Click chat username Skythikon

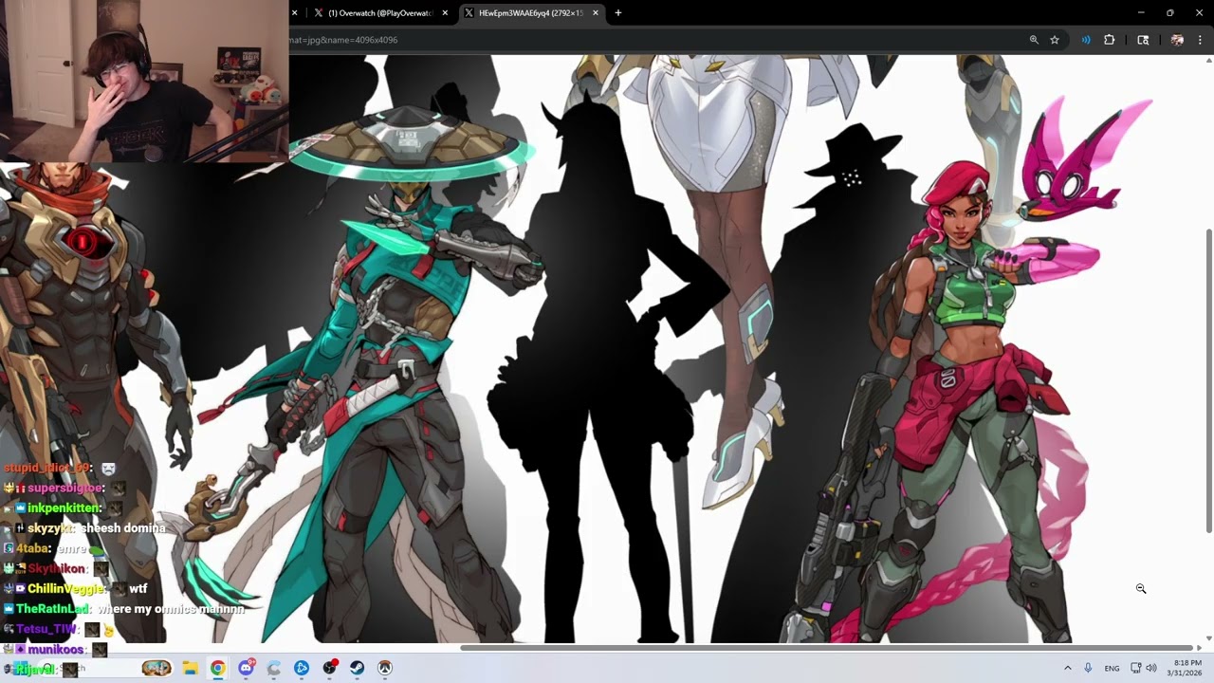point(57,569)
